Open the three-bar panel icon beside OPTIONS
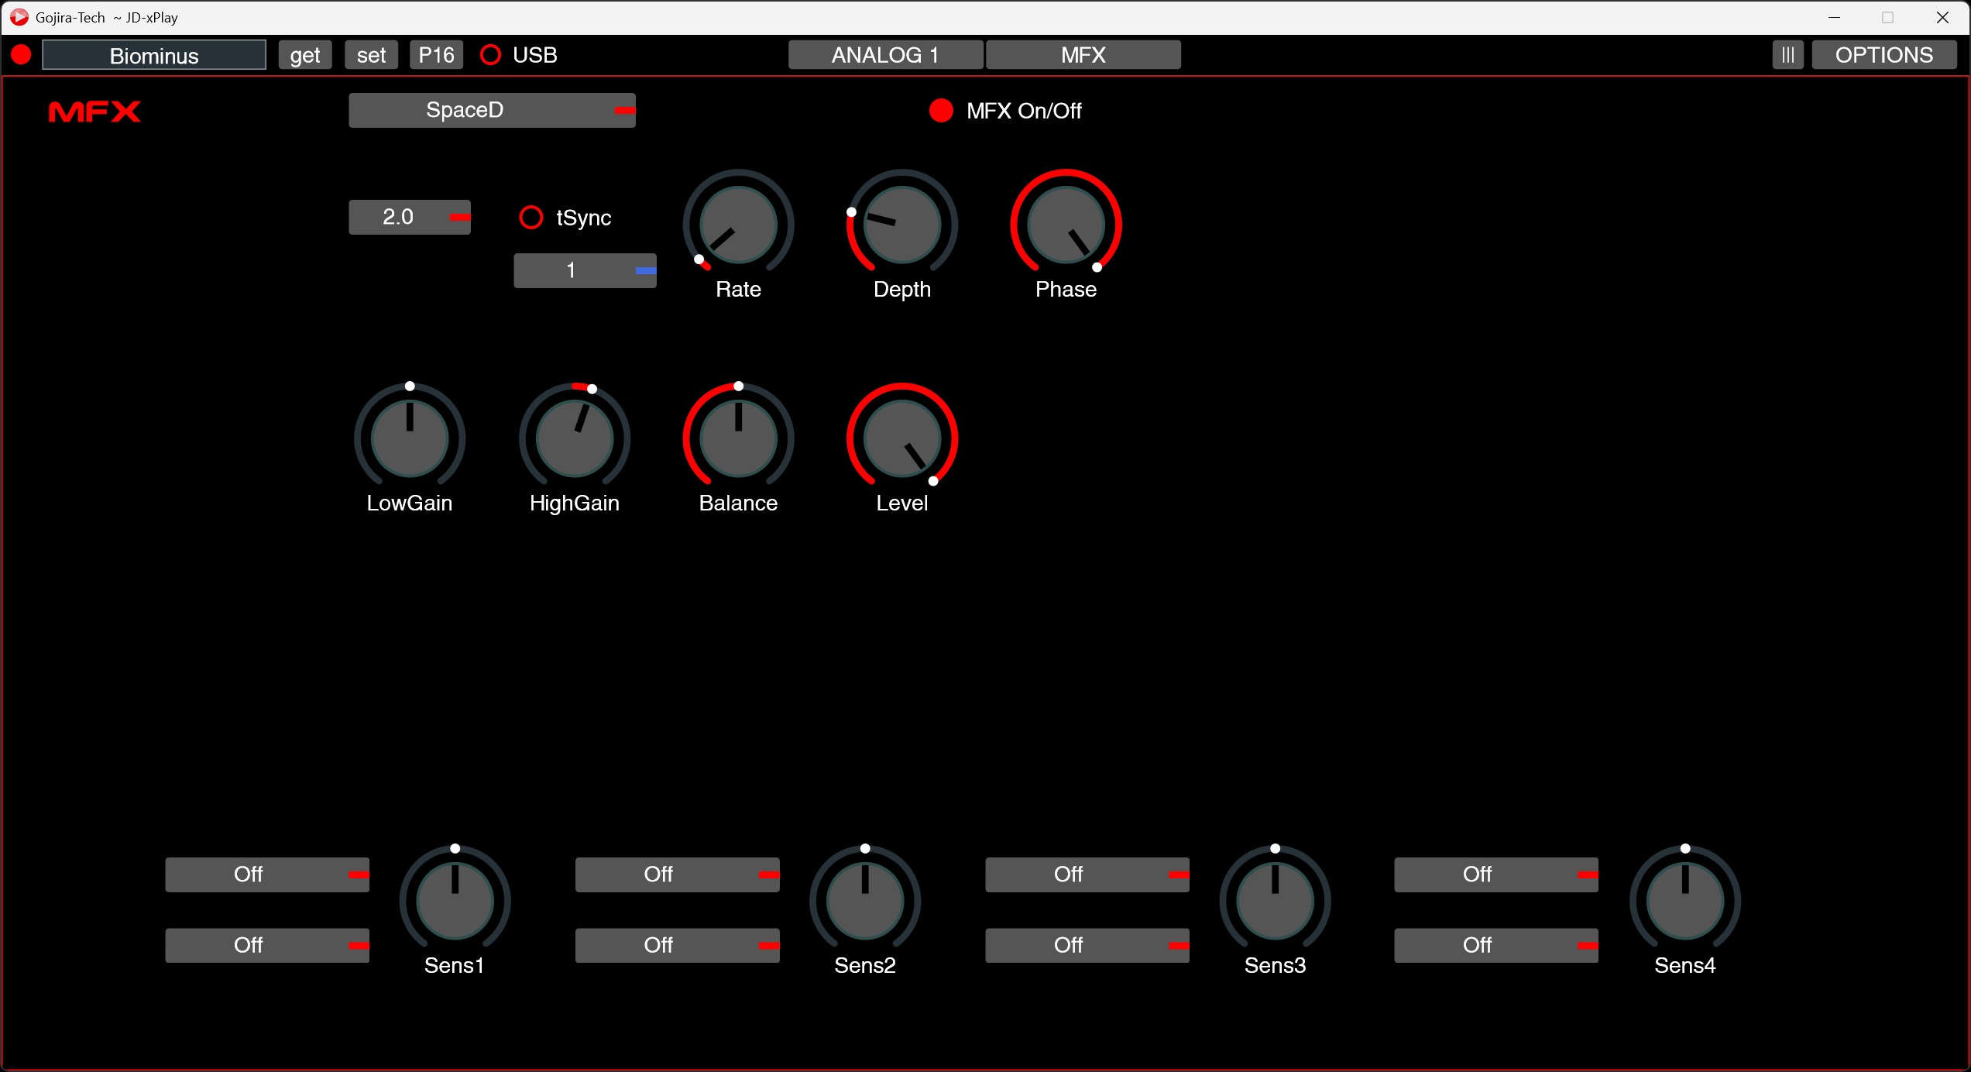1971x1072 pixels. tap(1787, 55)
